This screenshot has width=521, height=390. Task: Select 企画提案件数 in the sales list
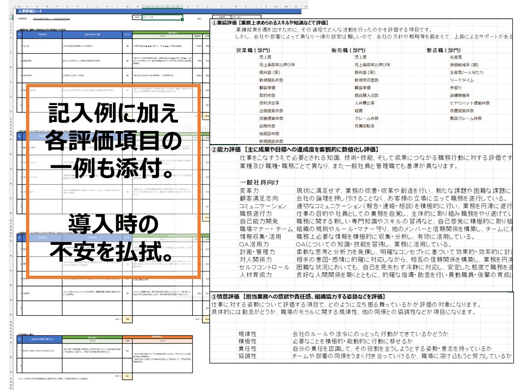pos(271,110)
